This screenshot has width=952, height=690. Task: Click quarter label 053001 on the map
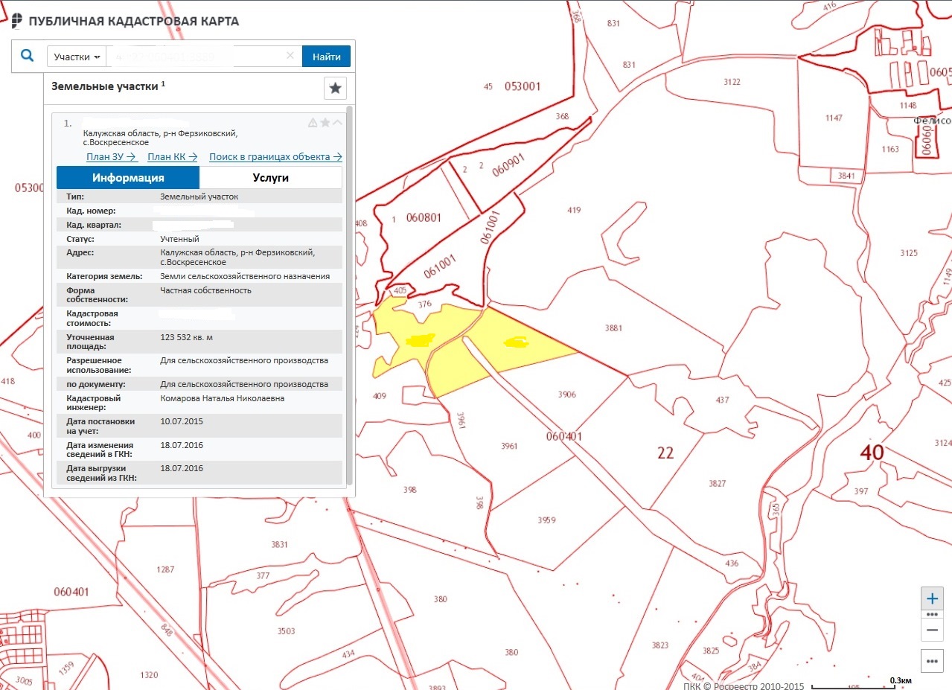coord(522,86)
